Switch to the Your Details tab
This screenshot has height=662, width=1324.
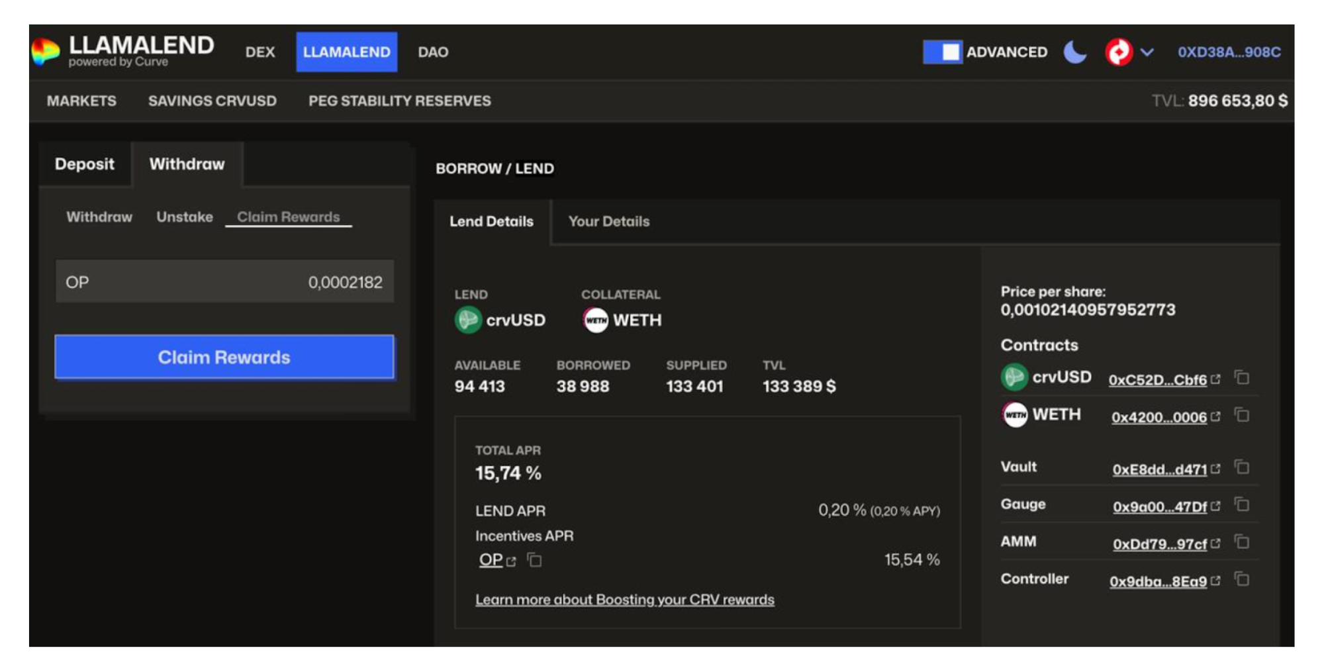coord(608,222)
